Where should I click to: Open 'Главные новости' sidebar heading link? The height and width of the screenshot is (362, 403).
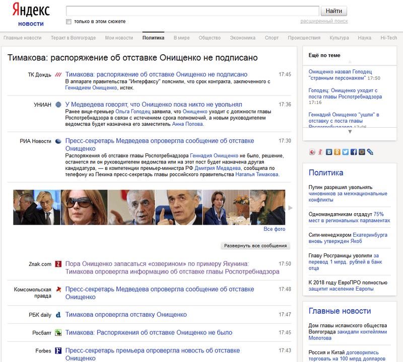(340, 311)
